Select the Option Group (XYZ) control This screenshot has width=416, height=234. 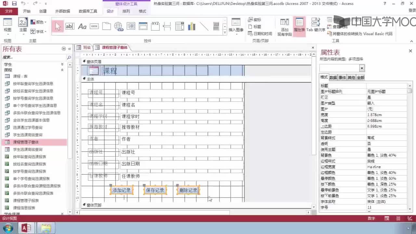[x=155, y=27]
